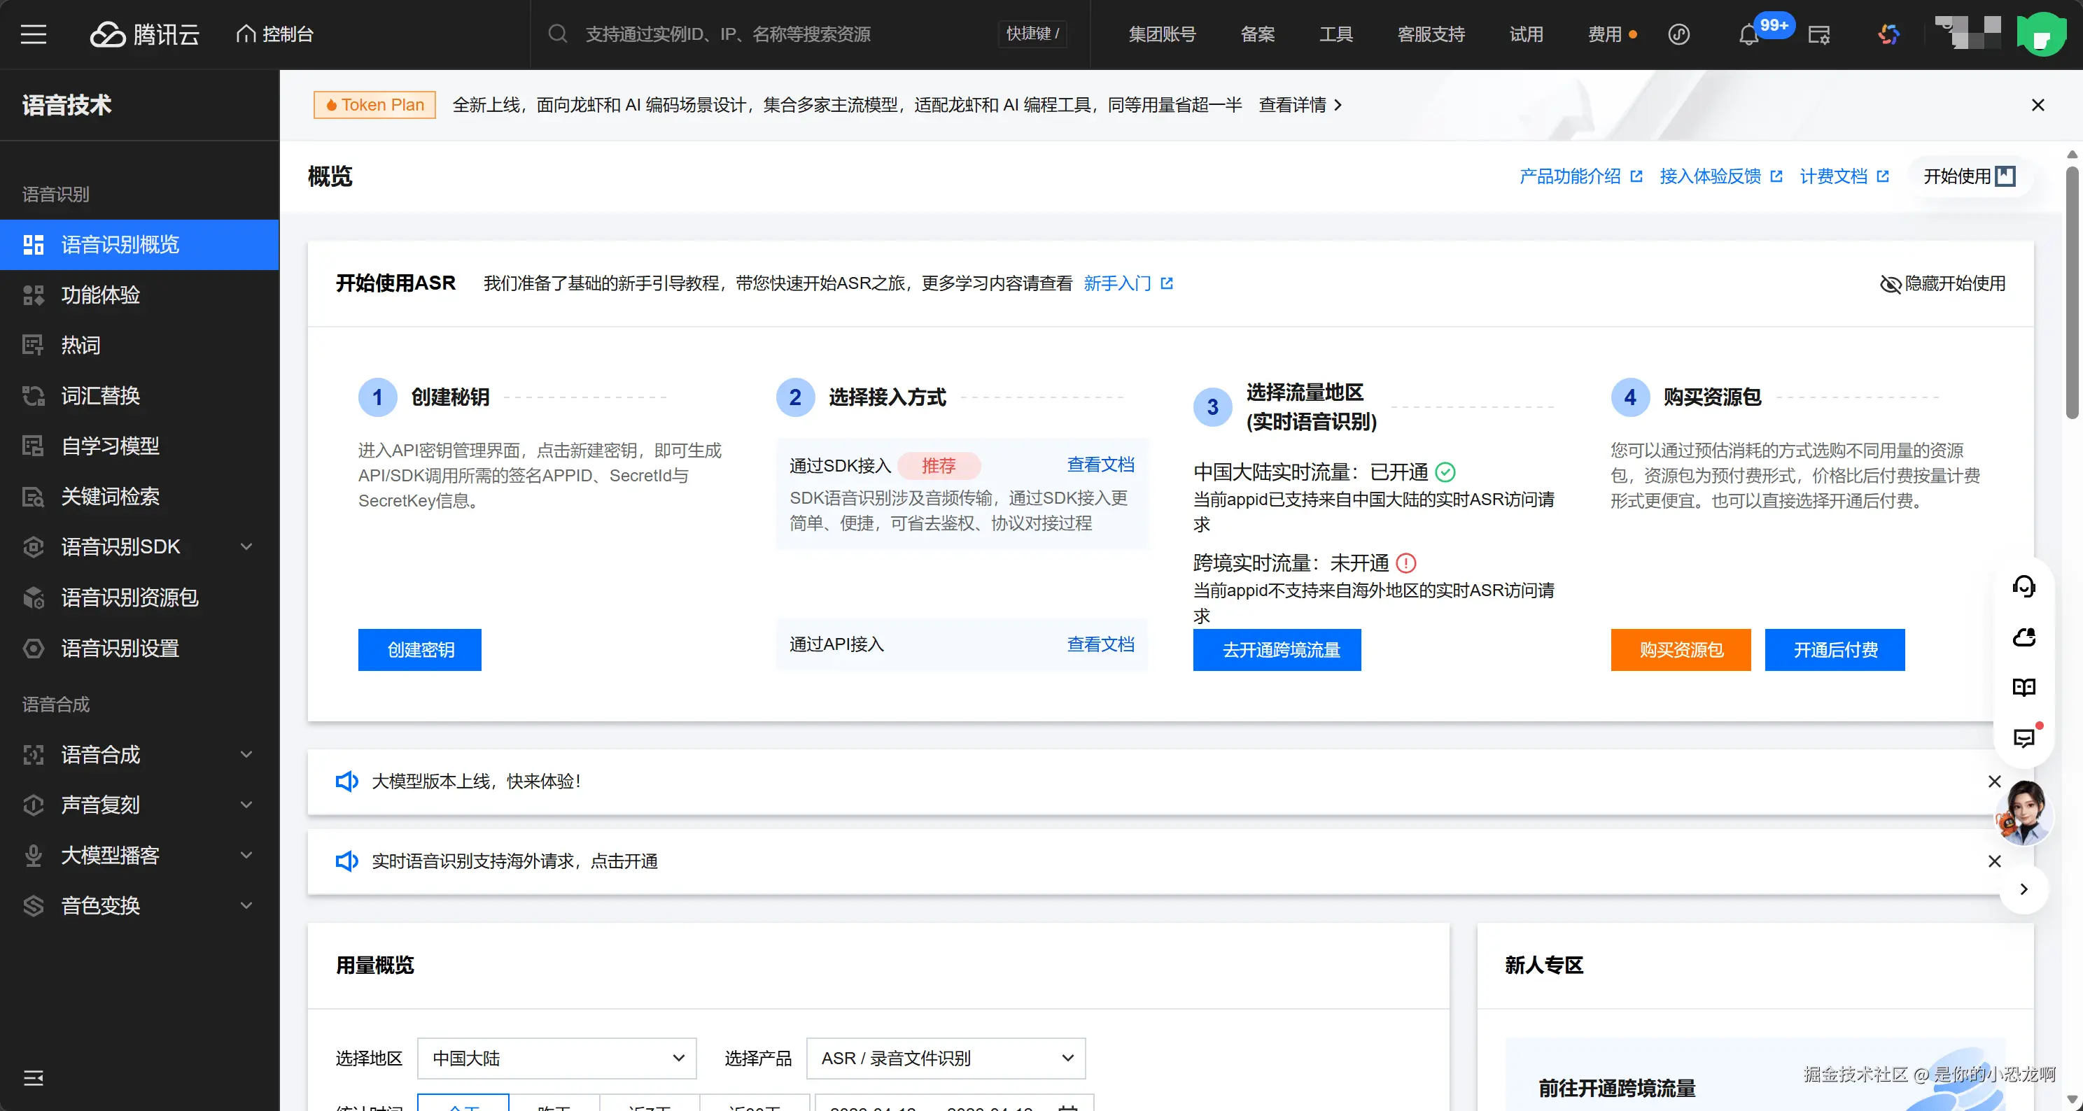Open the documentation book icon on right

(2024, 687)
